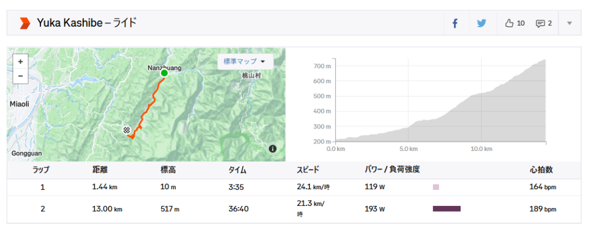The image size is (592, 232).
Task: Click lap 1 light pink intensity bar
Action: point(436,187)
